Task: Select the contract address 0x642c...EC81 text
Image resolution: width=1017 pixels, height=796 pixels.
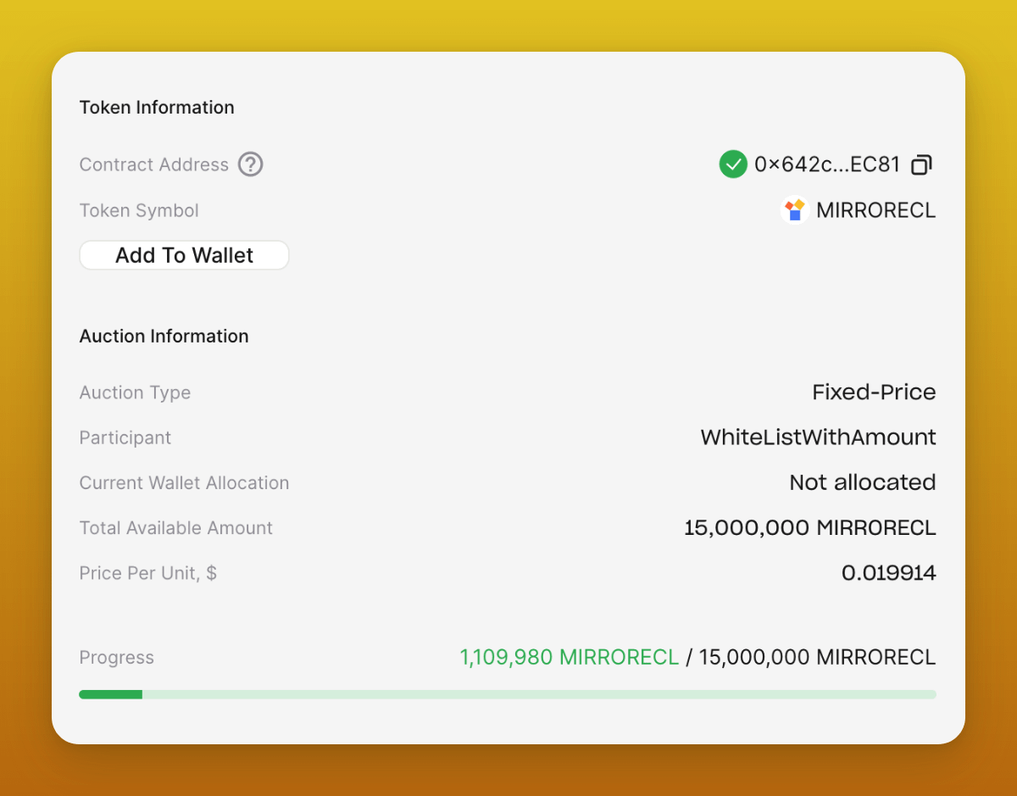Action: pos(827,164)
